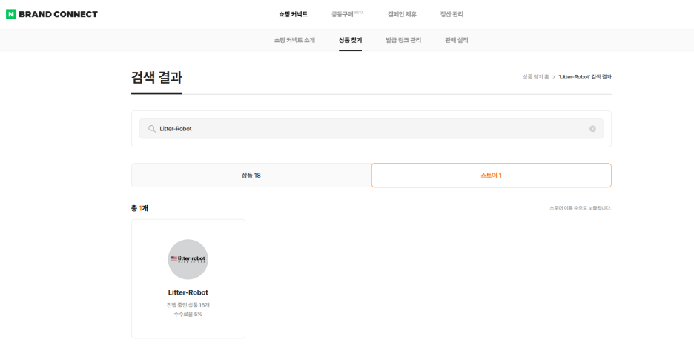
Task: Open the 정산 관리 menu
Action: [452, 14]
